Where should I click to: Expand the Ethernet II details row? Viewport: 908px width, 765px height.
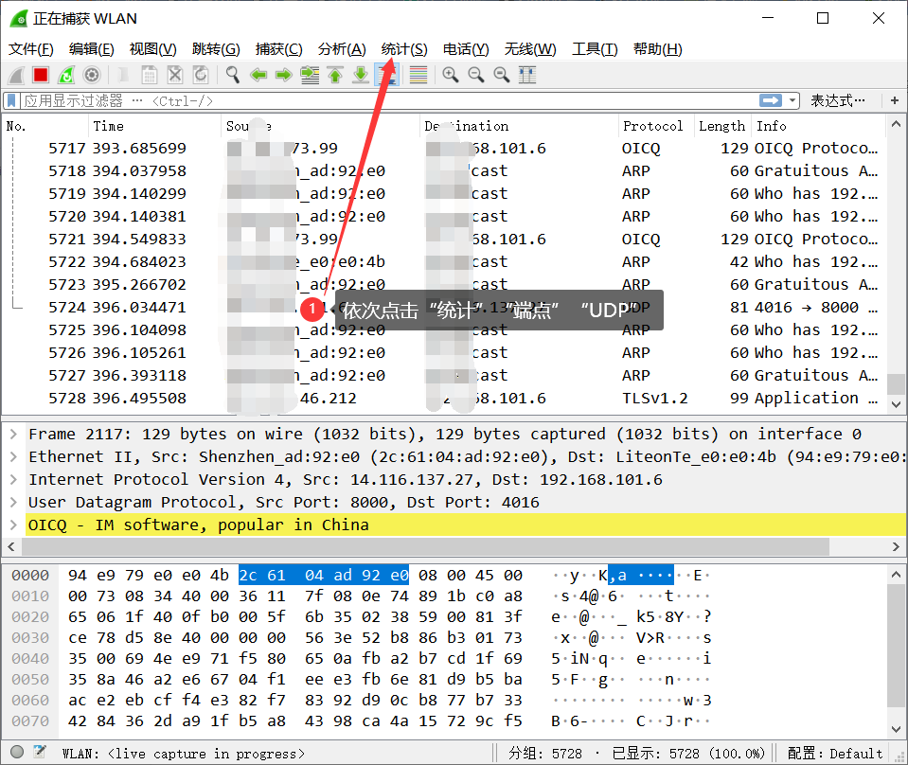click(13, 456)
